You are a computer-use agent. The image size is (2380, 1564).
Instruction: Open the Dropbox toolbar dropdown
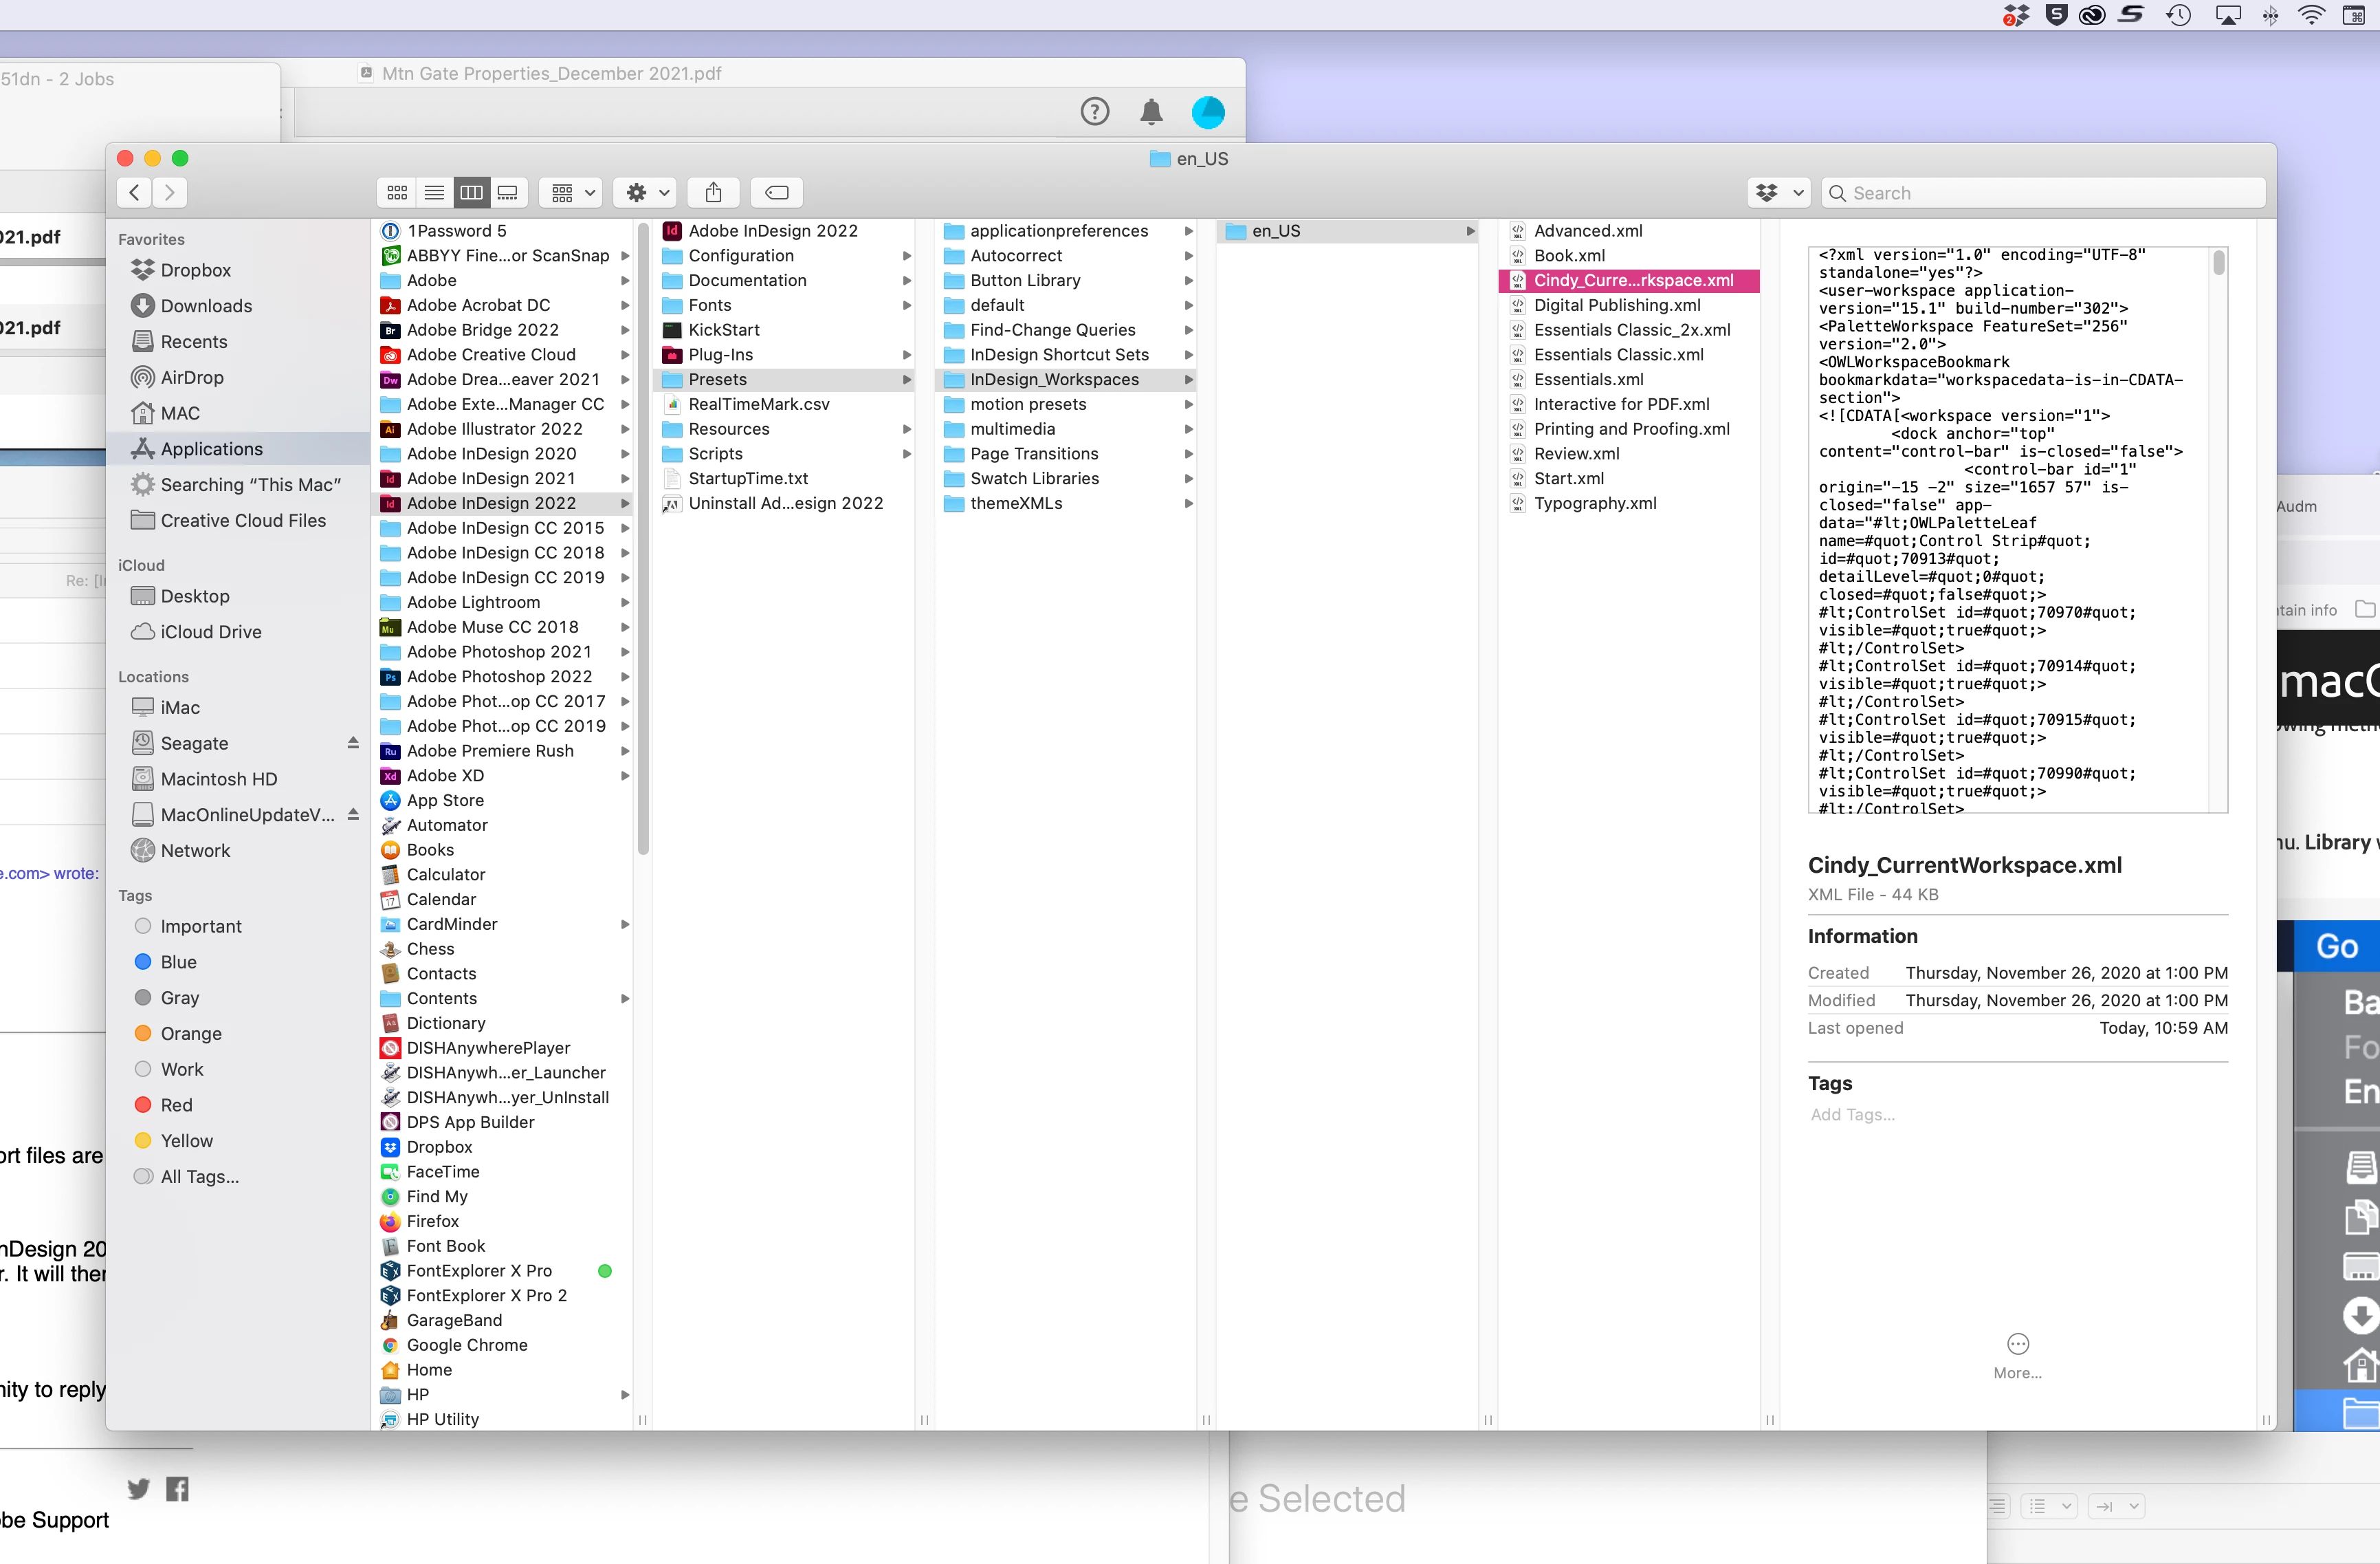point(1778,192)
